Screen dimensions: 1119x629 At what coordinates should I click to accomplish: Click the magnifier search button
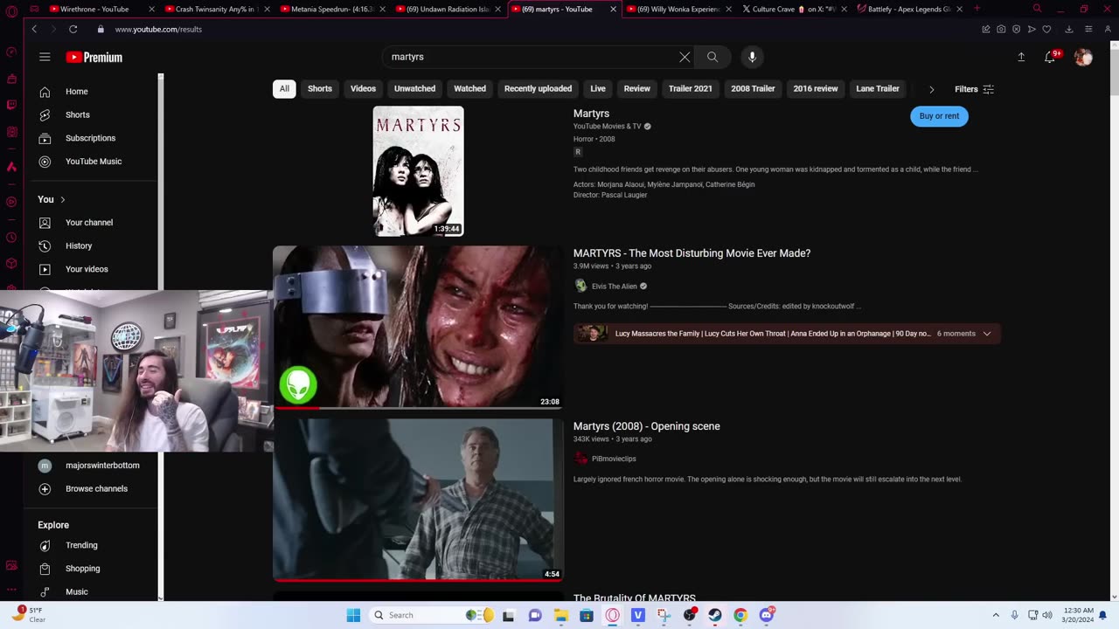(x=712, y=57)
